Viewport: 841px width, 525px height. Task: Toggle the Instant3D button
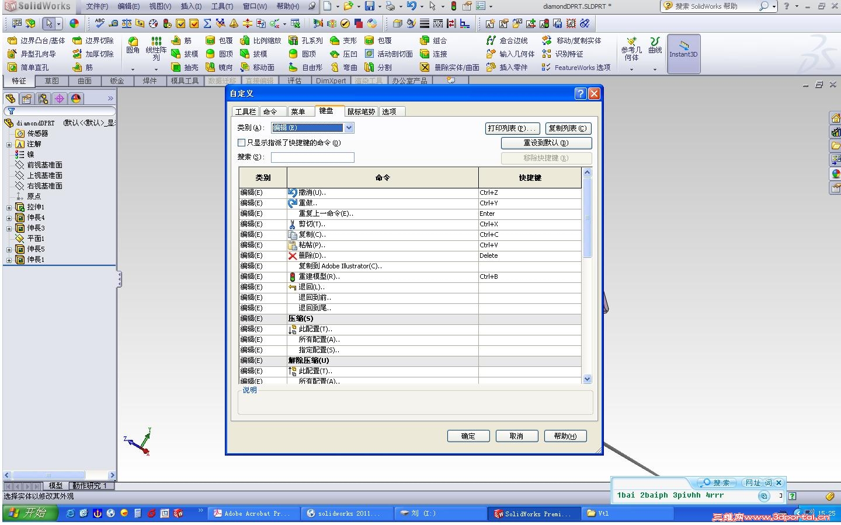pyautogui.click(x=683, y=54)
